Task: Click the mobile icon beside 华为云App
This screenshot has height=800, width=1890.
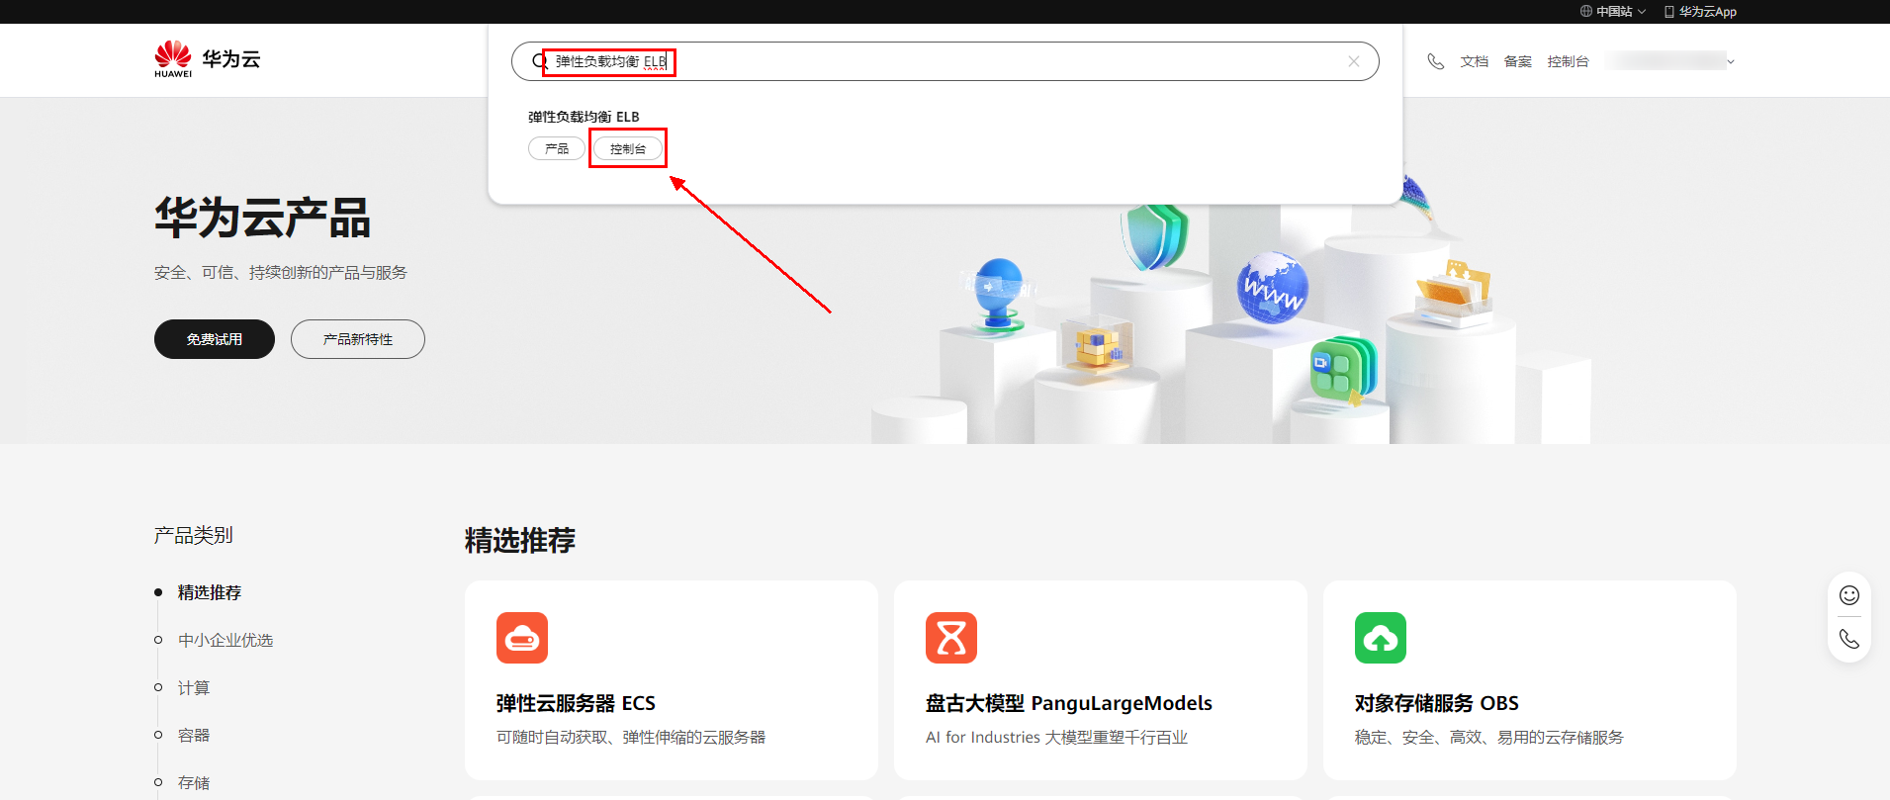Action: [1669, 12]
